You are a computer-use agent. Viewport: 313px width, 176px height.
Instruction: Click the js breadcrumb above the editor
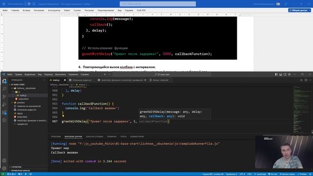pyautogui.click(x=72, y=85)
